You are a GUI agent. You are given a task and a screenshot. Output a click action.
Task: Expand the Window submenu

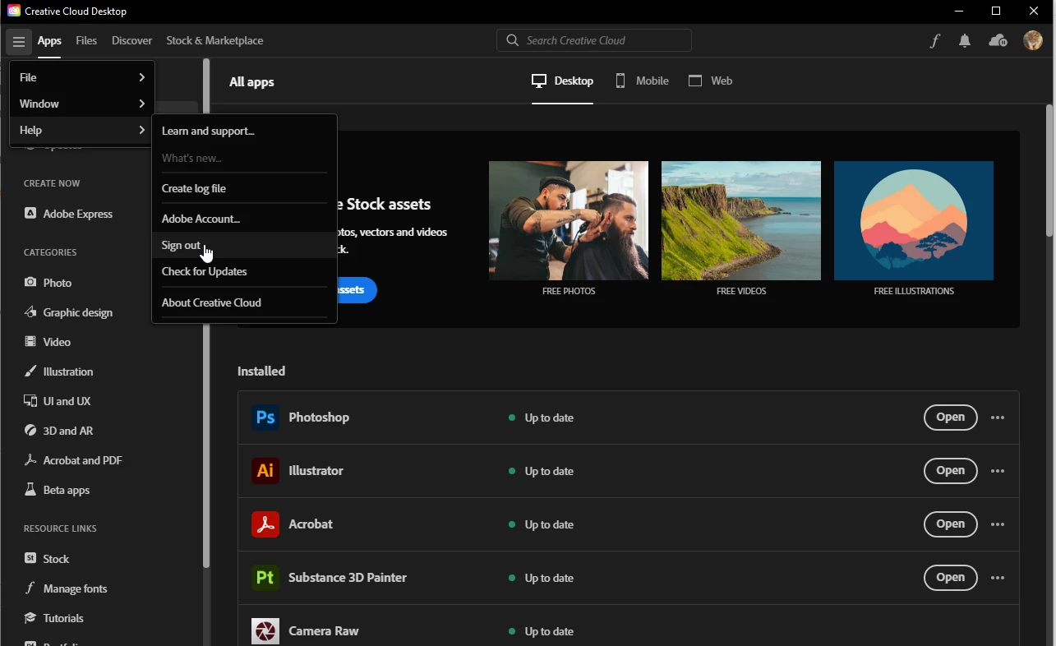click(81, 104)
